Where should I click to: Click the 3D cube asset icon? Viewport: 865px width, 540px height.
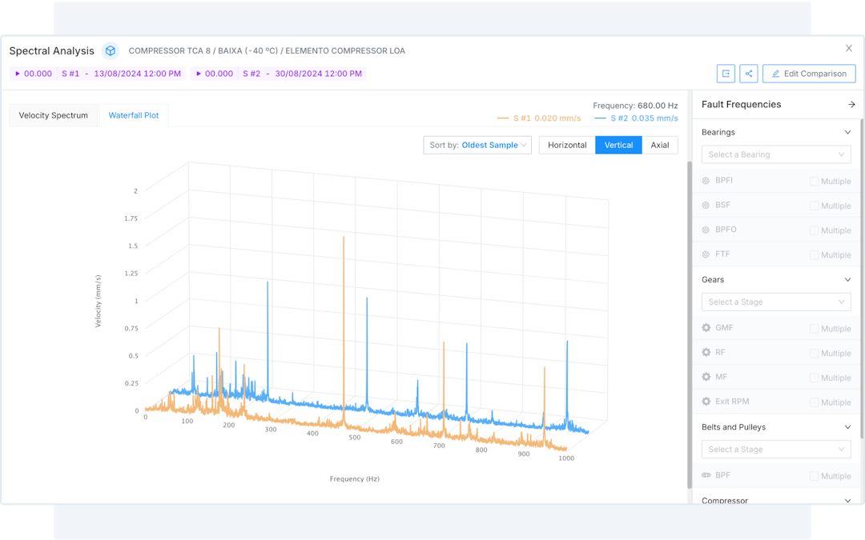tap(111, 50)
